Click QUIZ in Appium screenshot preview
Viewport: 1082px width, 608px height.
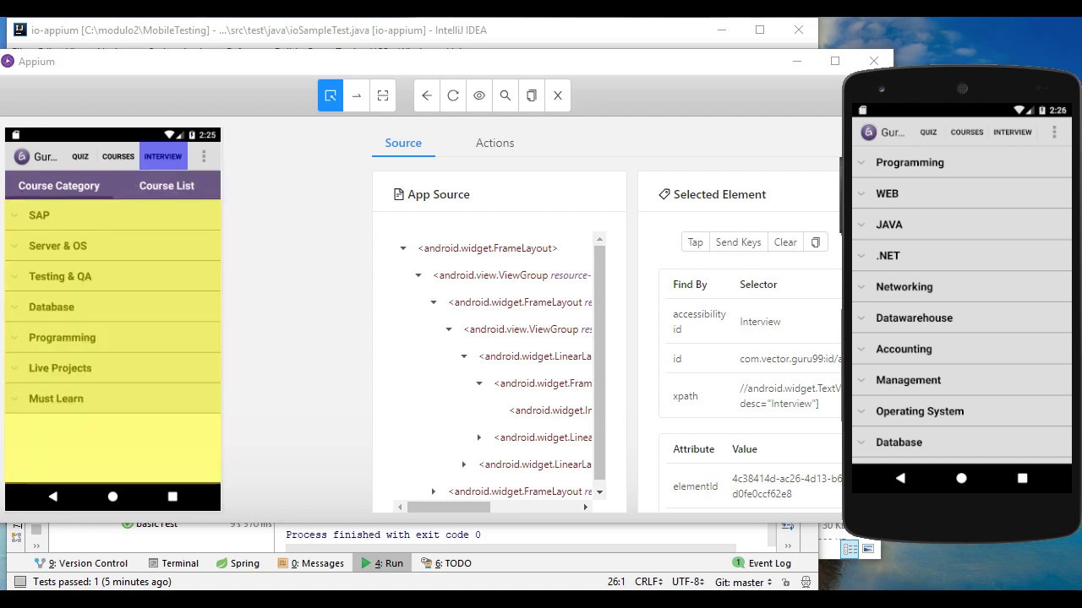click(80, 156)
